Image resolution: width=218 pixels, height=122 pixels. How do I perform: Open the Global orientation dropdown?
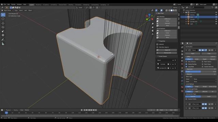[x=80, y=7]
